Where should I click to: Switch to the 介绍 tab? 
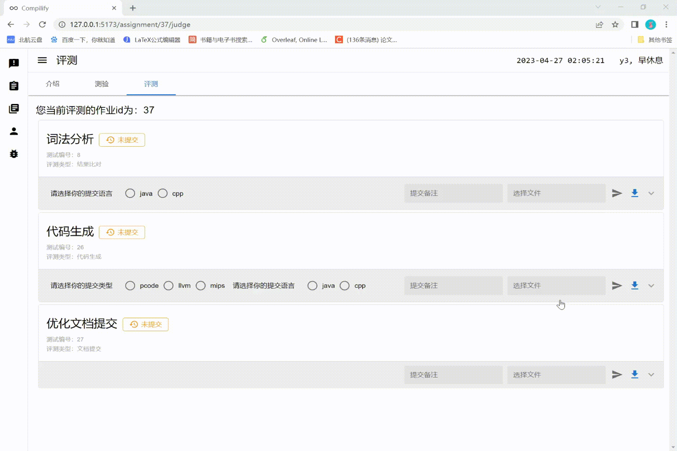53,84
